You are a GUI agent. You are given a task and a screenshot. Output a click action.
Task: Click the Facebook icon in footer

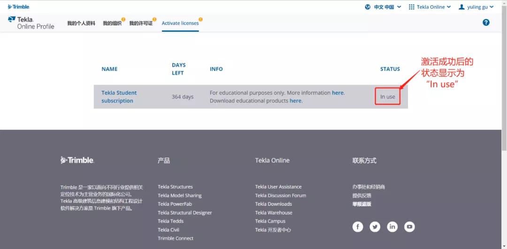tap(358, 226)
